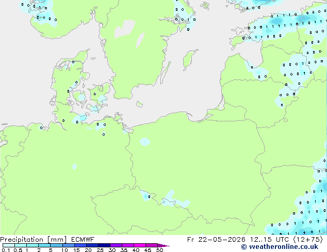Pick the 45–50 mm legend swatch

pyautogui.click(x=152, y=245)
